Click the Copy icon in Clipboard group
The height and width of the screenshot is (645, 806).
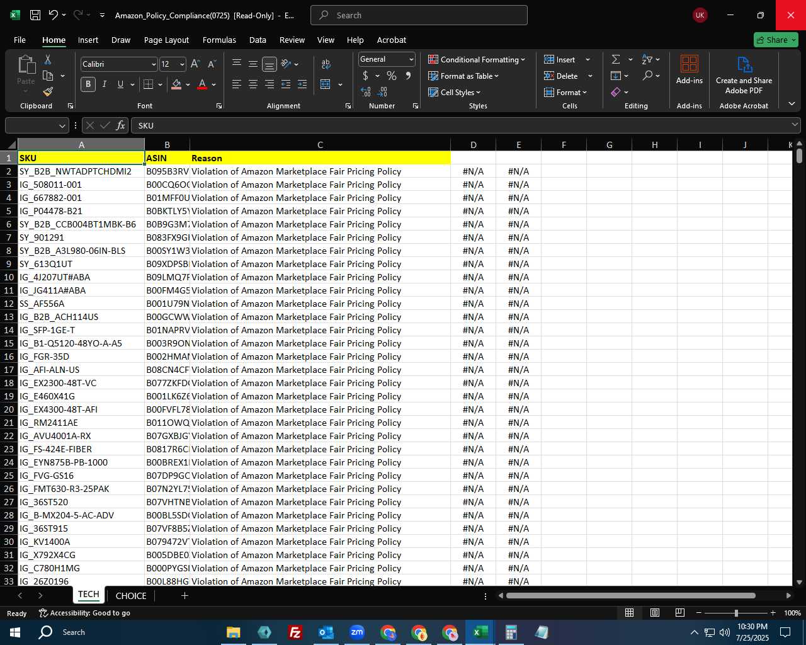tap(48, 76)
